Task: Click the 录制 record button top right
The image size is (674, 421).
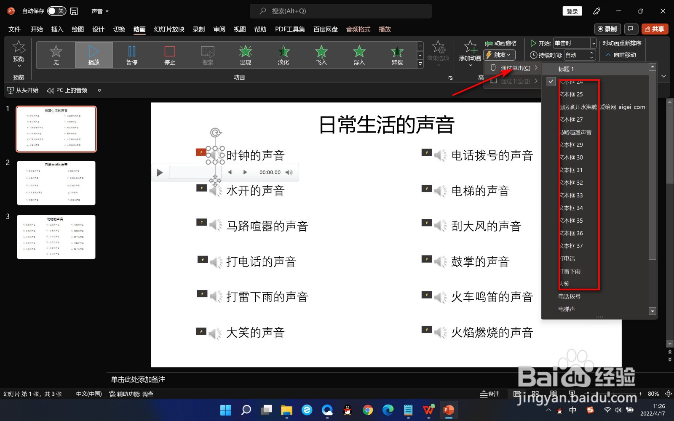Action: [x=607, y=29]
